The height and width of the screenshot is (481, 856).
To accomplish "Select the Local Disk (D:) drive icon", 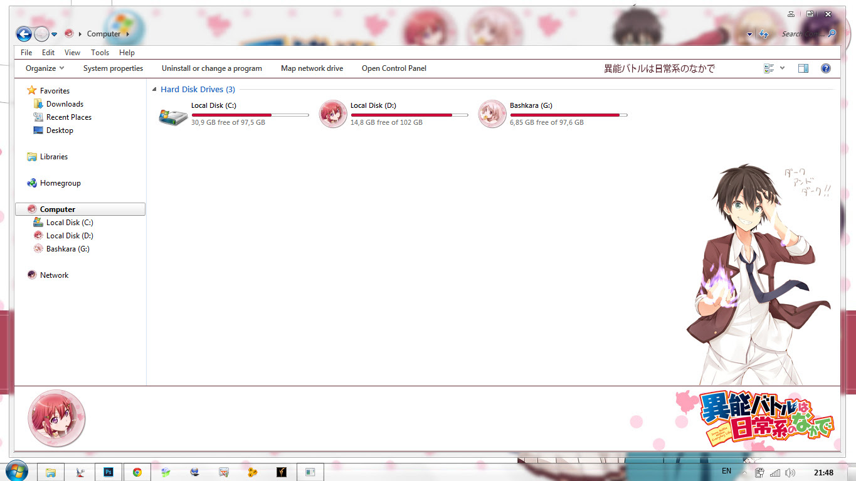I will tap(333, 114).
